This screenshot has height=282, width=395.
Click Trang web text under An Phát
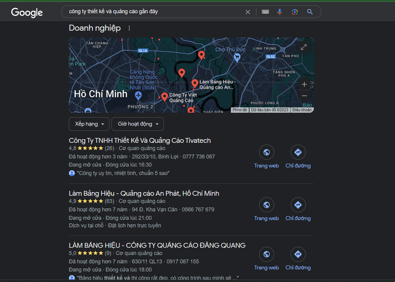(x=267, y=218)
